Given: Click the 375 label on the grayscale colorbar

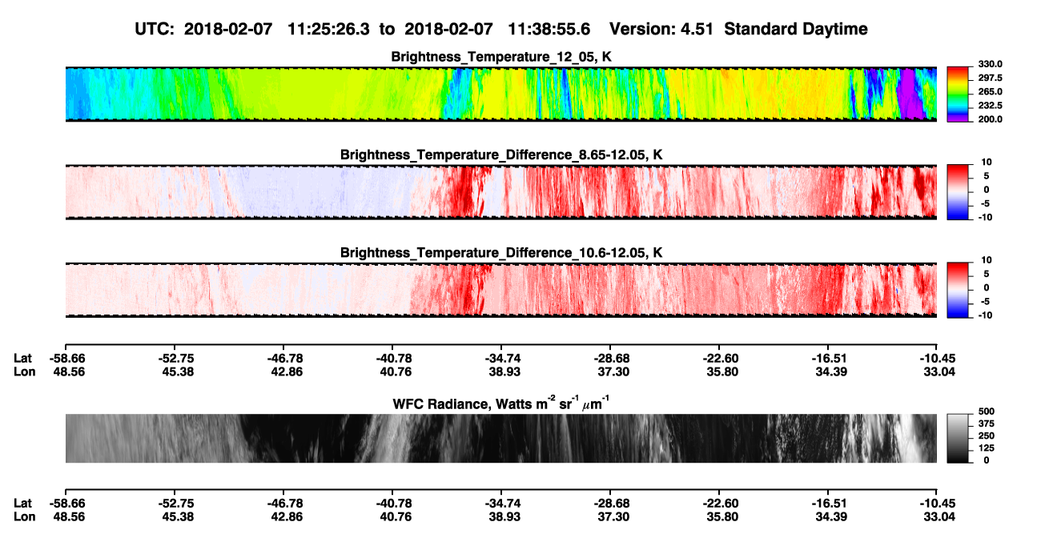Looking at the screenshot, I should (986, 423).
